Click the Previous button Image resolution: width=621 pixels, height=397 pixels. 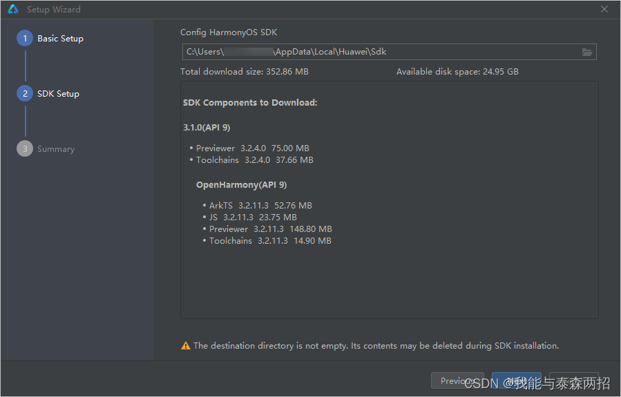(457, 380)
